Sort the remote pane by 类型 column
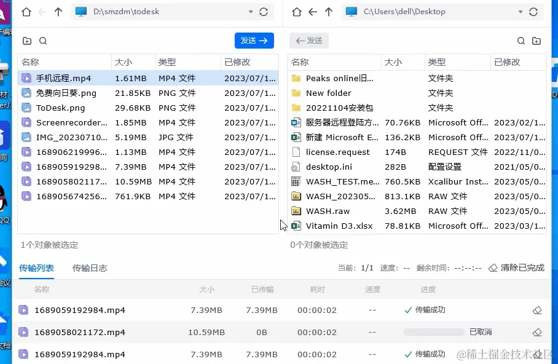The width and height of the screenshot is (558, 364). coord(457,62)
